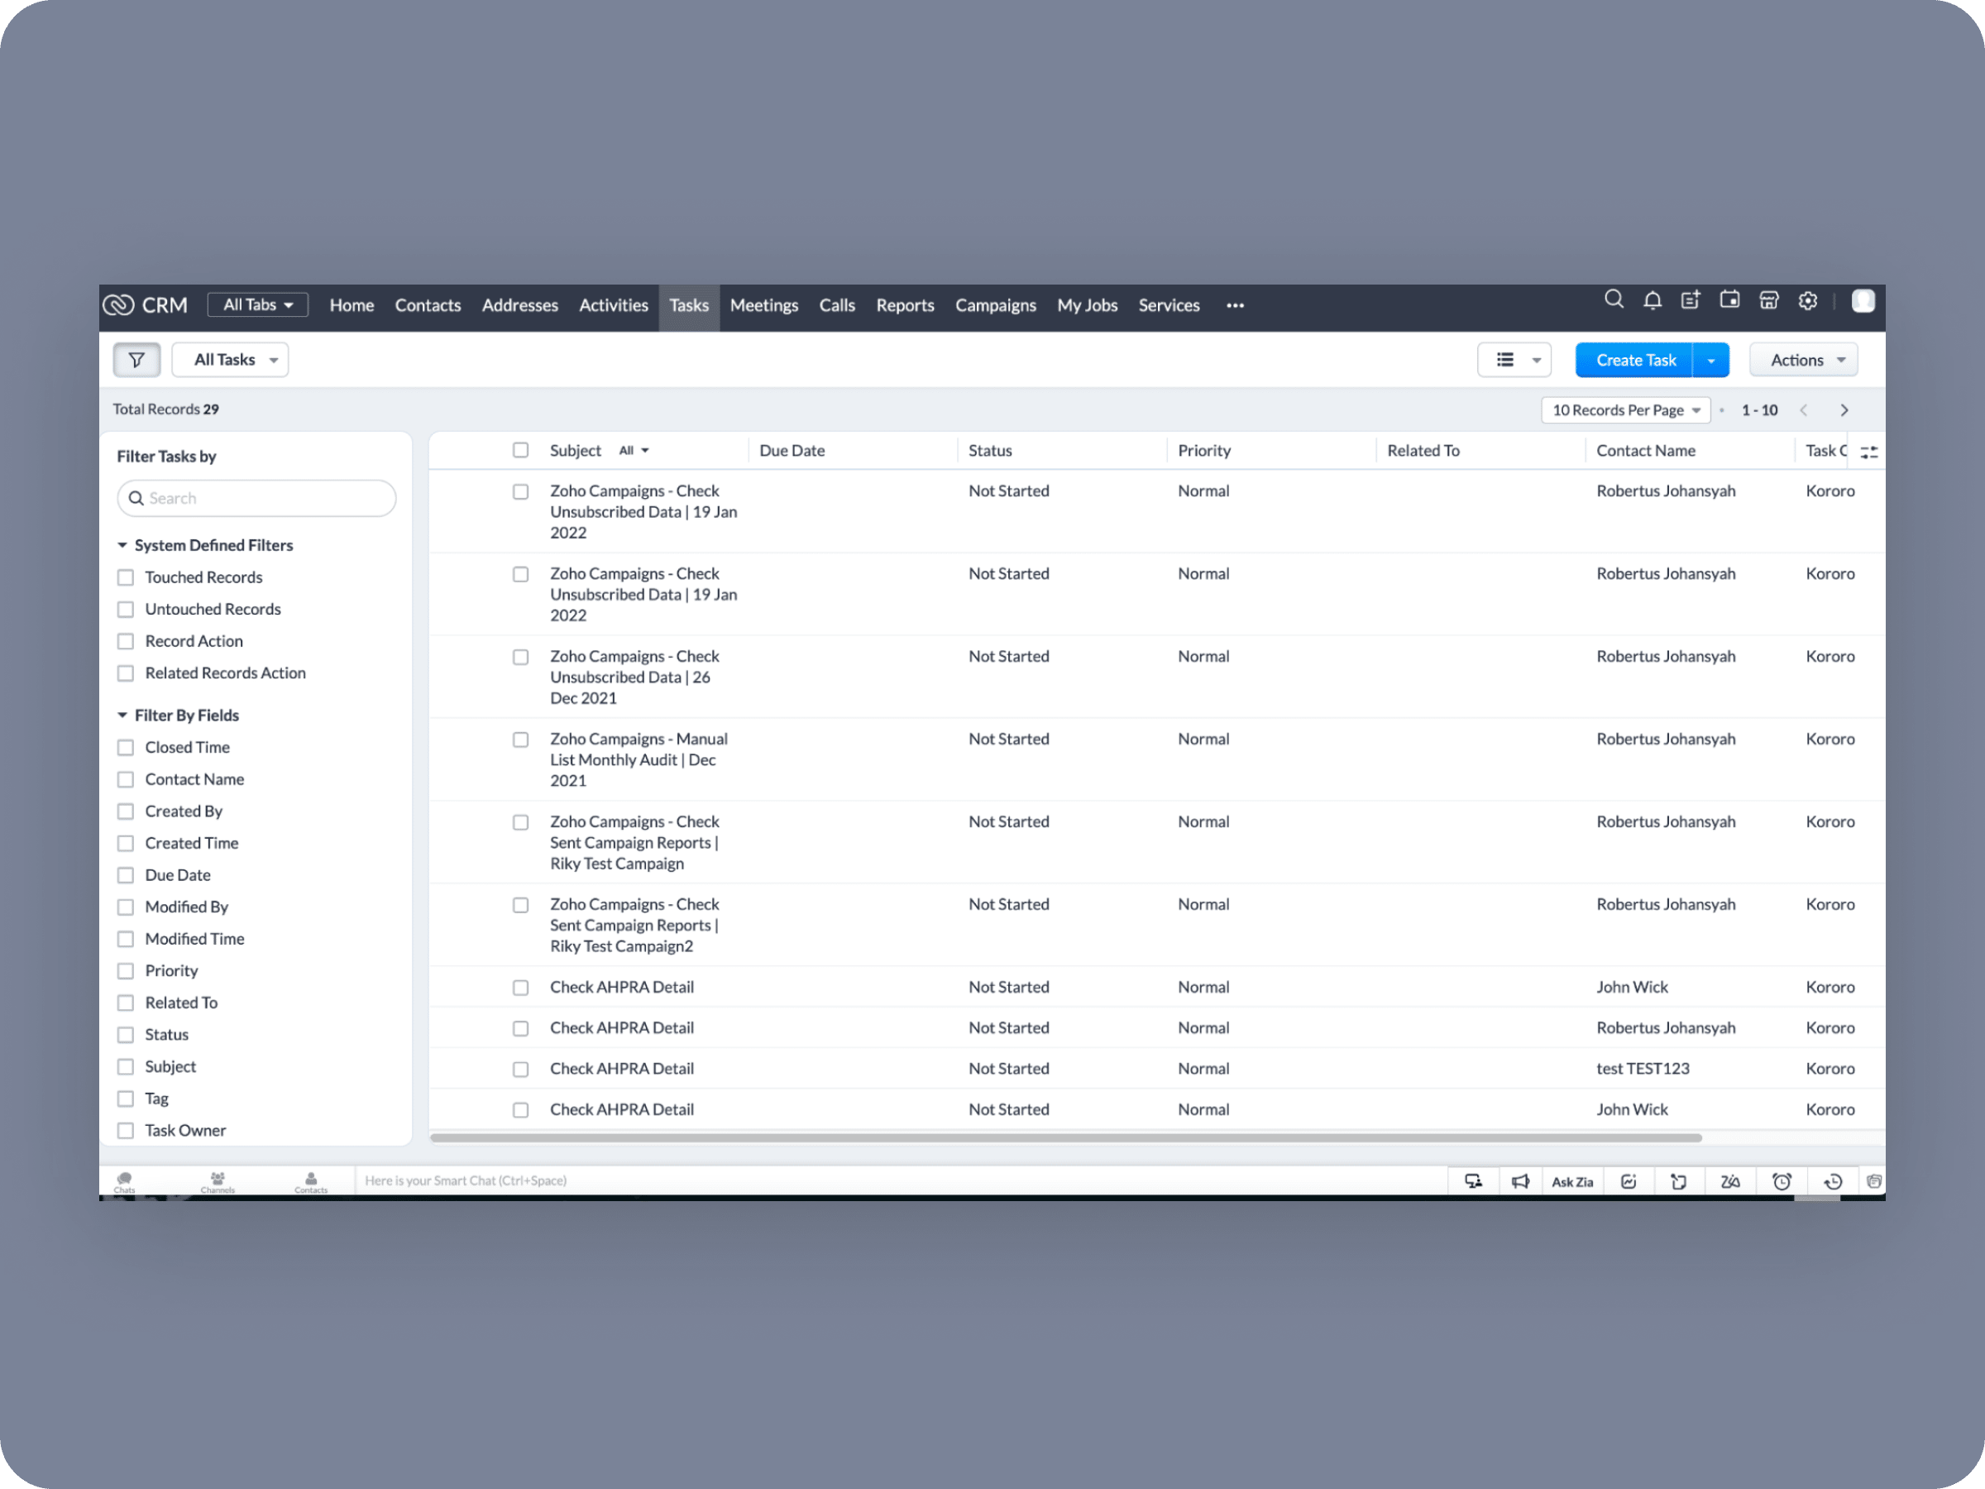Open the Actions dropdown

click(1804, 360)
